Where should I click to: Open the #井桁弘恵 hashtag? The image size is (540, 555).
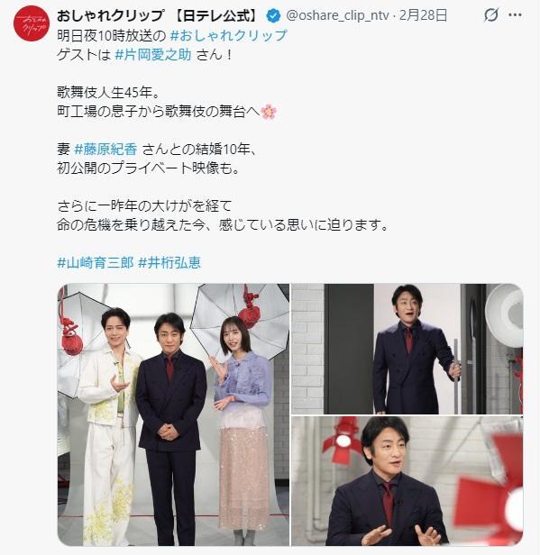(169, 263)
